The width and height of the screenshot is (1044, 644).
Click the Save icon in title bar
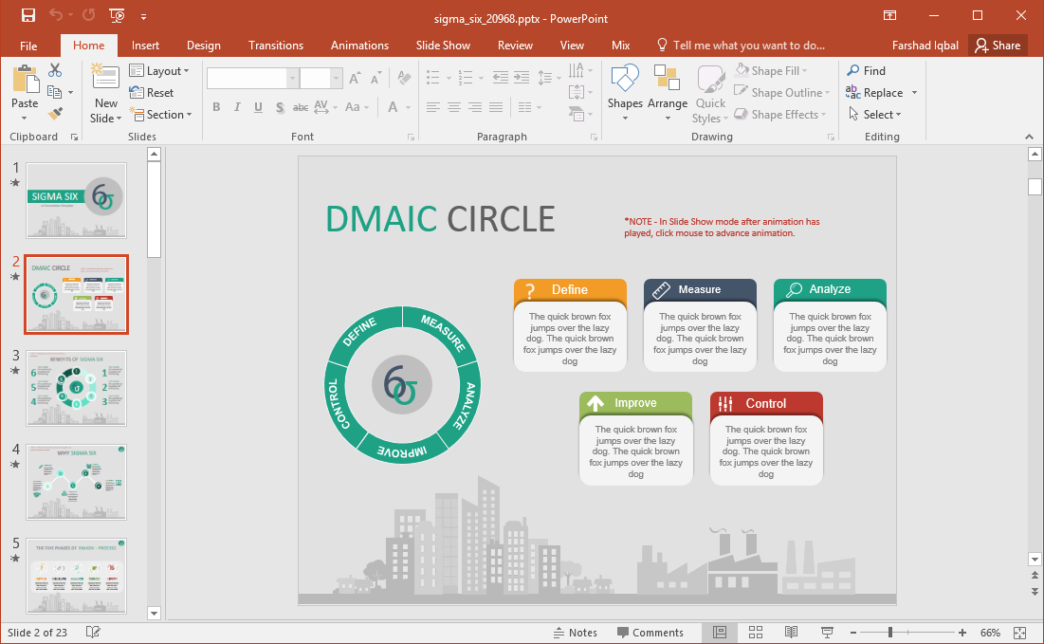click(28, 15)
